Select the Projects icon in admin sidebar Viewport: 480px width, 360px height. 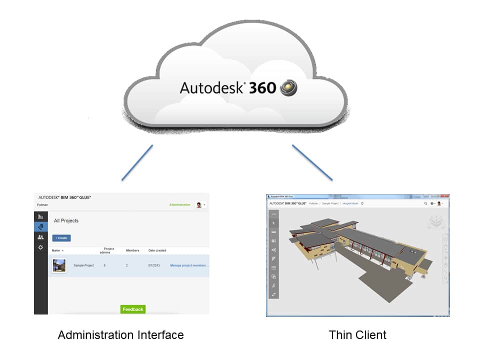coord(40,227)
